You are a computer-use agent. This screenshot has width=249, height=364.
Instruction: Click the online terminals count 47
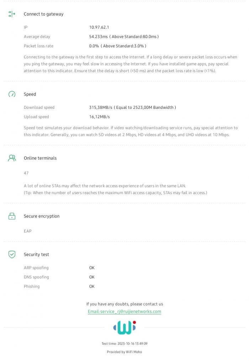pos(26,173)
